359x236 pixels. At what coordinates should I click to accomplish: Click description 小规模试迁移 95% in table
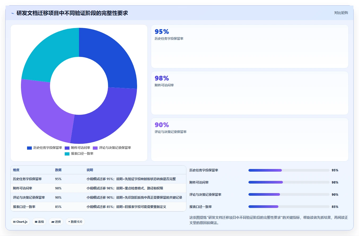point(131,179)
